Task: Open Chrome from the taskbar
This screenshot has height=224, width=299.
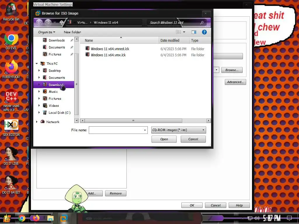Action: pos(22,218)
